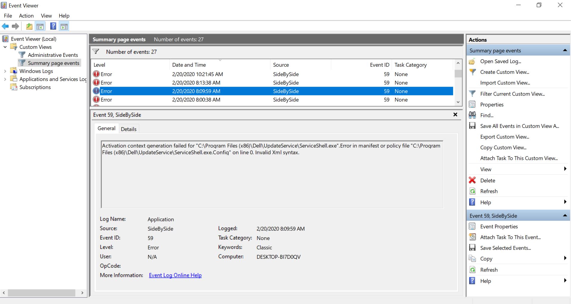571x304 pixels.
Task: Collapse the Summary page events actions section
Action: coord(565,50)
